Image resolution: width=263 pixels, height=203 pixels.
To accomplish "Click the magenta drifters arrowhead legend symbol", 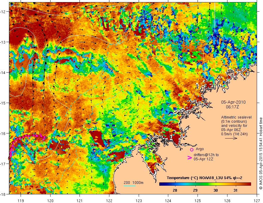I will [x=189, y=158].
